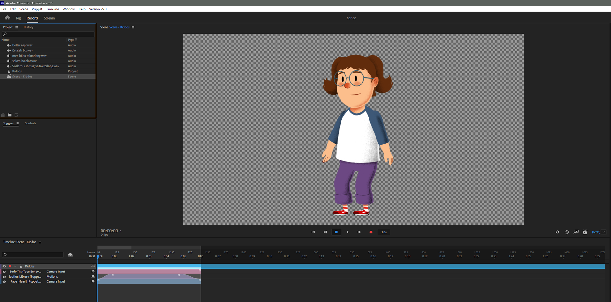
Task: Open the Puppet menu
Action: tap(37, 9)
